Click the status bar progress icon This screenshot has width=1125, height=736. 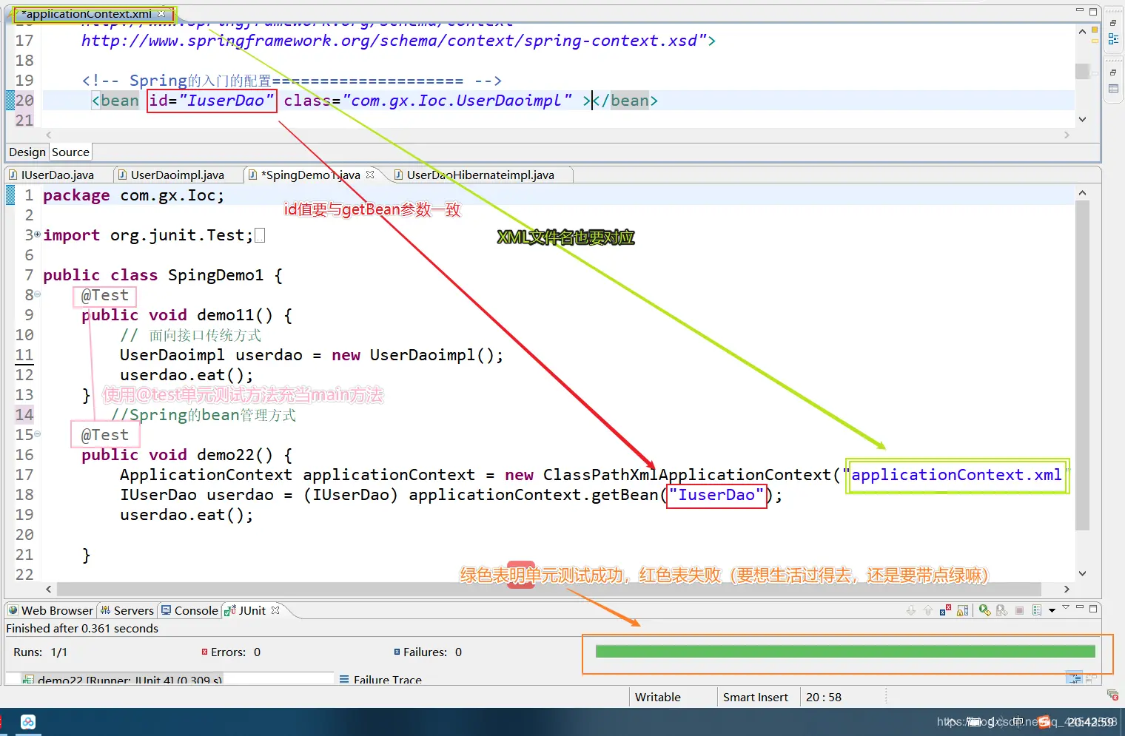1112,695
